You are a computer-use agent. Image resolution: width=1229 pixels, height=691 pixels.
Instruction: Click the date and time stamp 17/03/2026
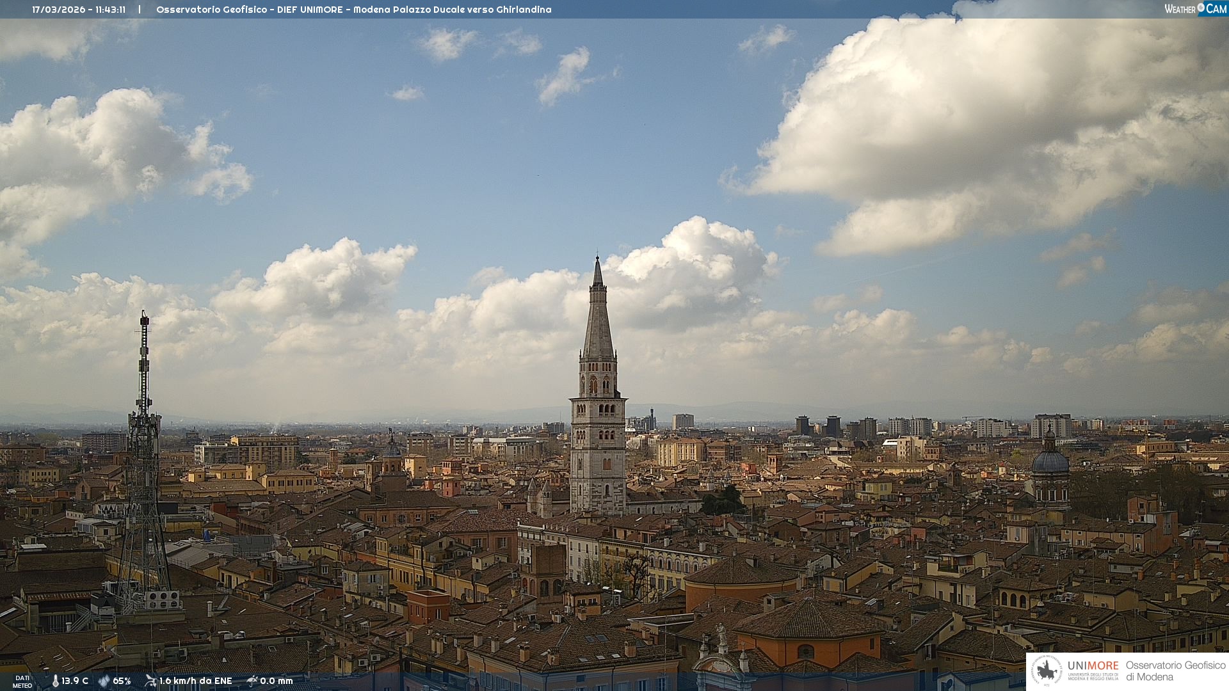[x=79, y=10]
